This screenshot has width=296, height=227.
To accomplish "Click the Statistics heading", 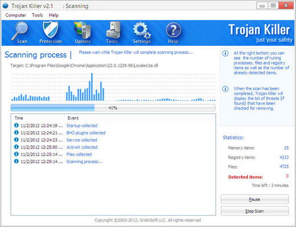I will tap(233, 137).
